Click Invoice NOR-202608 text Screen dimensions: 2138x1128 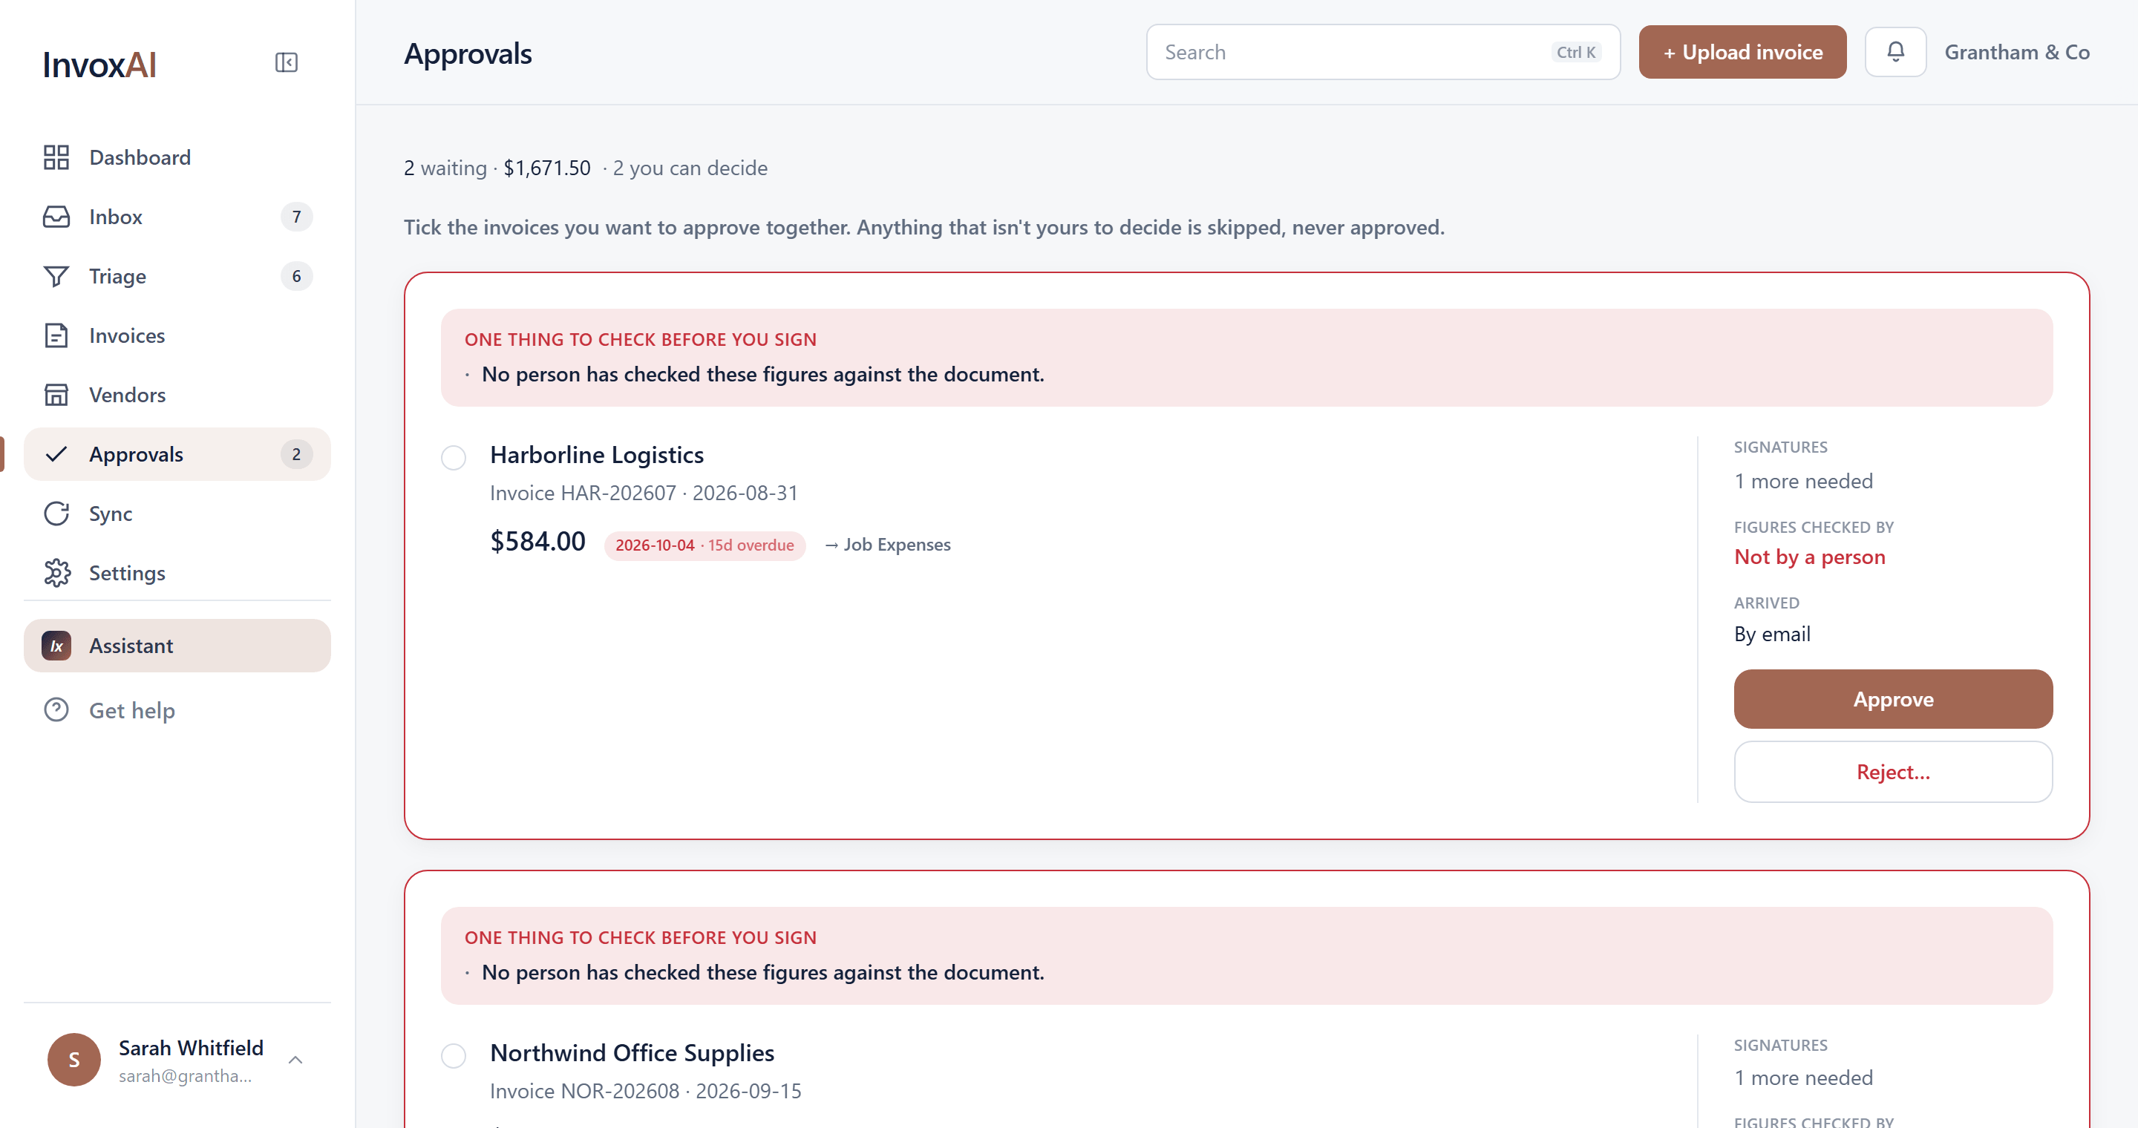584,1092
